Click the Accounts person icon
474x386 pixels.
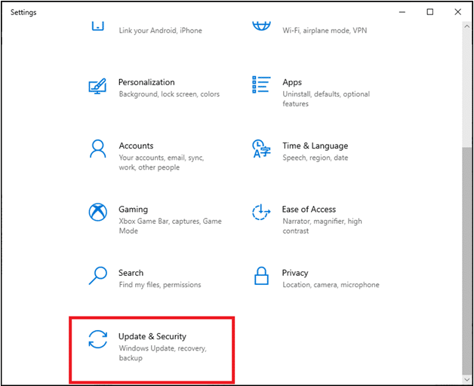click(x=97, y=149)
